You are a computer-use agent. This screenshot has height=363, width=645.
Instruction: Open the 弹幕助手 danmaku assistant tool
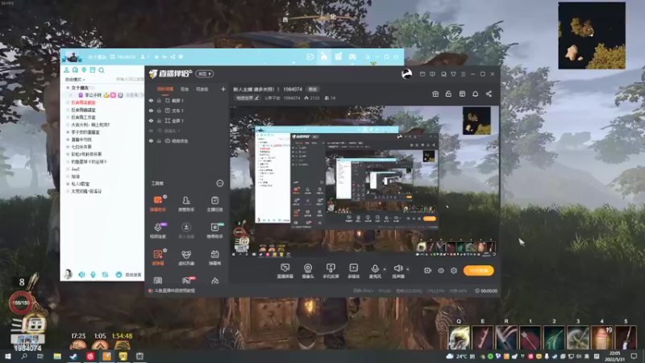[x=158, y=204]
